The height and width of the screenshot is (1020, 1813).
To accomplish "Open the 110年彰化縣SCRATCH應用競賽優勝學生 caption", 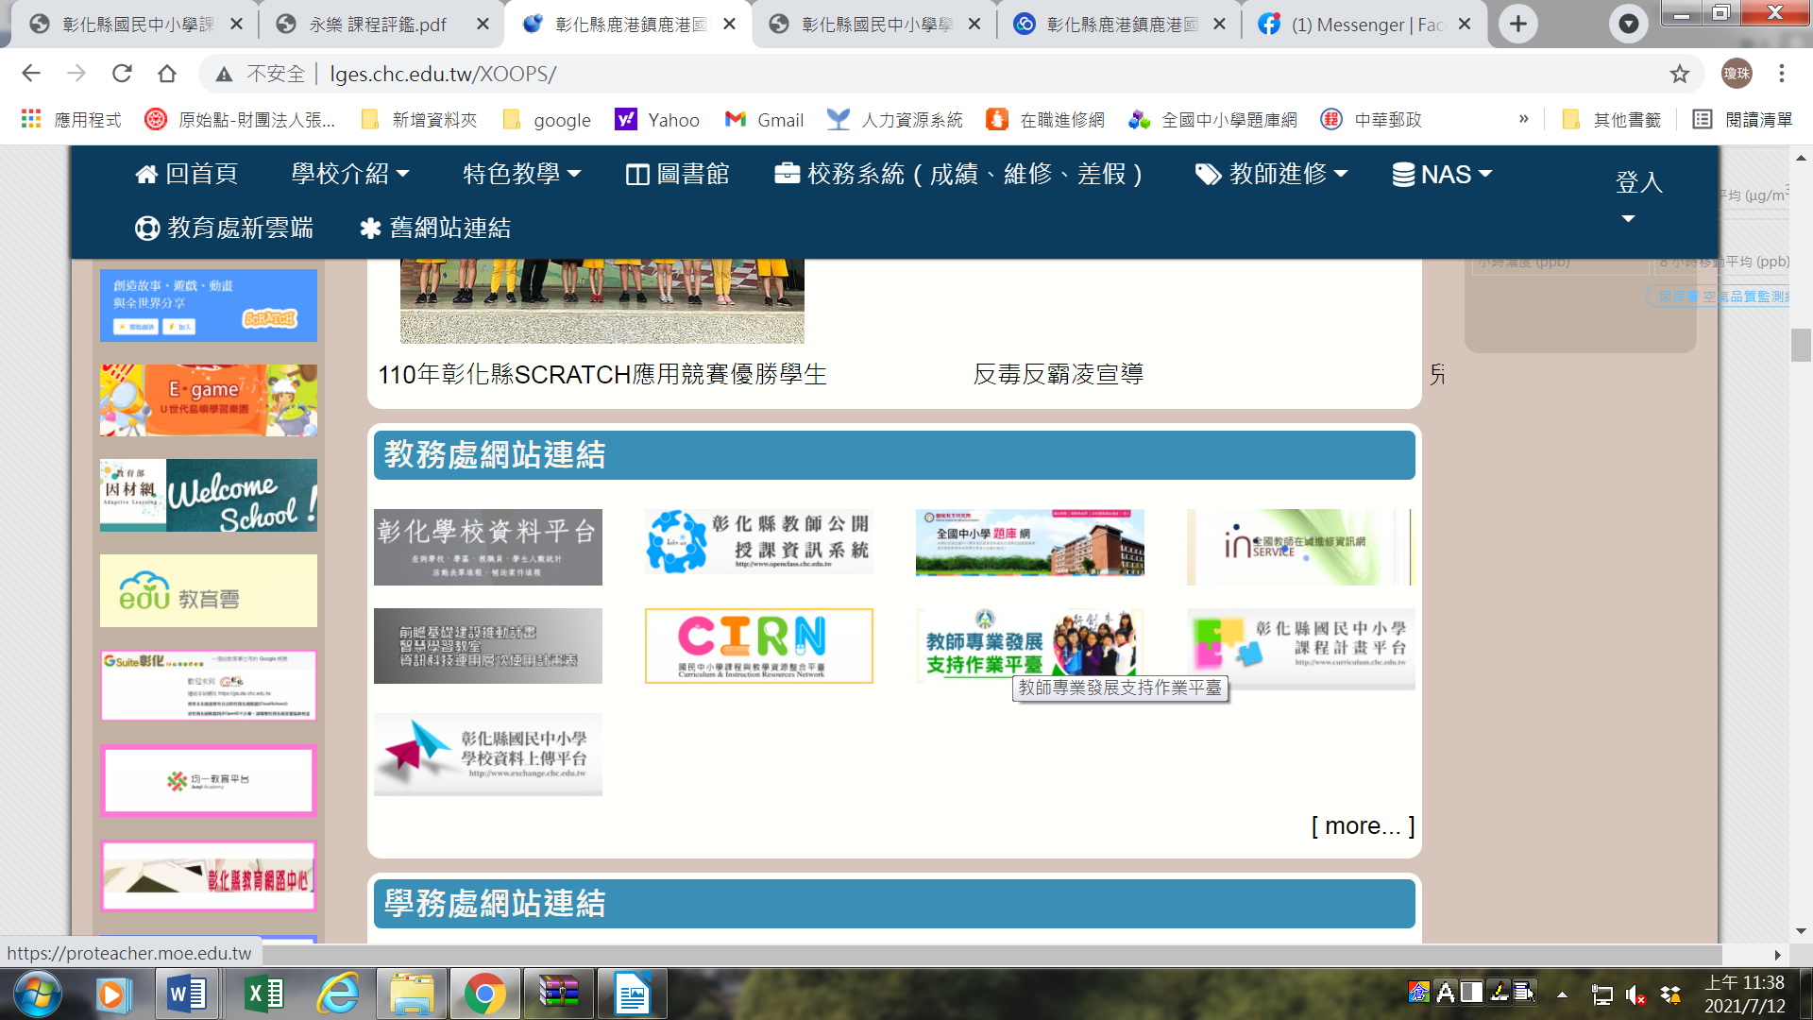I will [602, 375].
